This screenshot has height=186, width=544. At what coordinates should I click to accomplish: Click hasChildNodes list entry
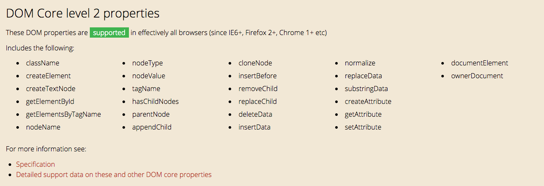(156, 101)
